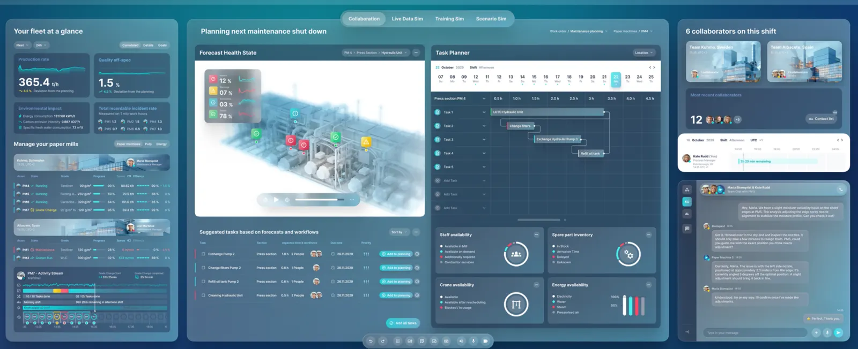
Task: Click the speaker volume icon in bottom toolbar
Action: coord(461,341)
